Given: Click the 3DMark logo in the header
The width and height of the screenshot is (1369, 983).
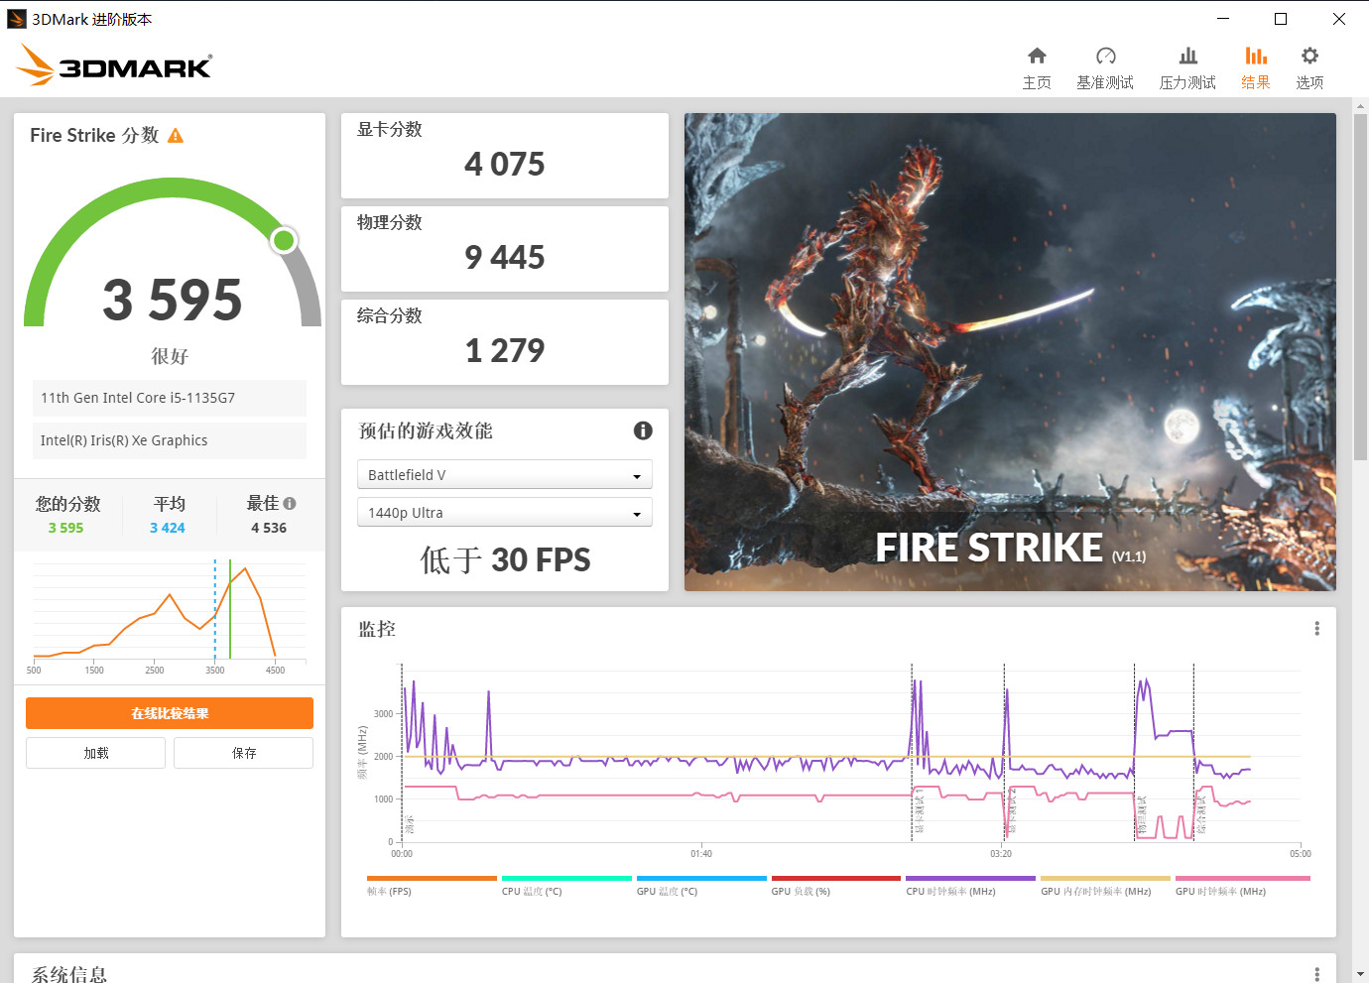Looking at the screenshot, I should [114, 65].
